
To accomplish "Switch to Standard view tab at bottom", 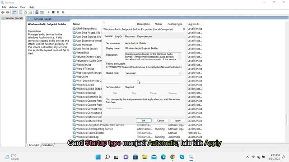I will click(47, 145).
